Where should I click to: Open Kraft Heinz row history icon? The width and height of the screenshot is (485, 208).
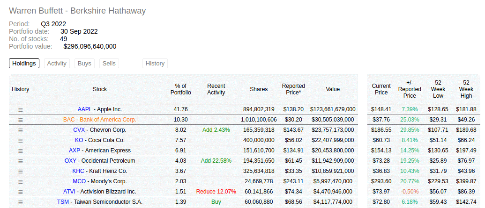coord(21,171)
